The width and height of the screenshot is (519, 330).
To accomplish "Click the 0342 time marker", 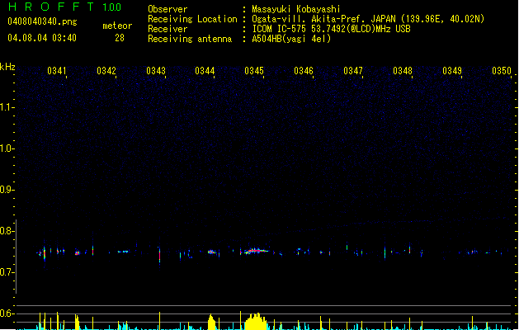I will pos(106,71).
